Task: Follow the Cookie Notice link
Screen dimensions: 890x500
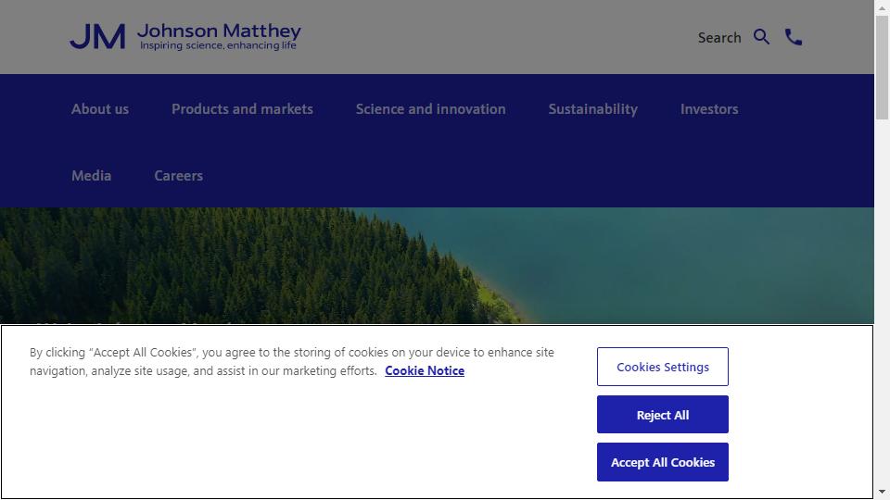Action: (x=425, y=370)
